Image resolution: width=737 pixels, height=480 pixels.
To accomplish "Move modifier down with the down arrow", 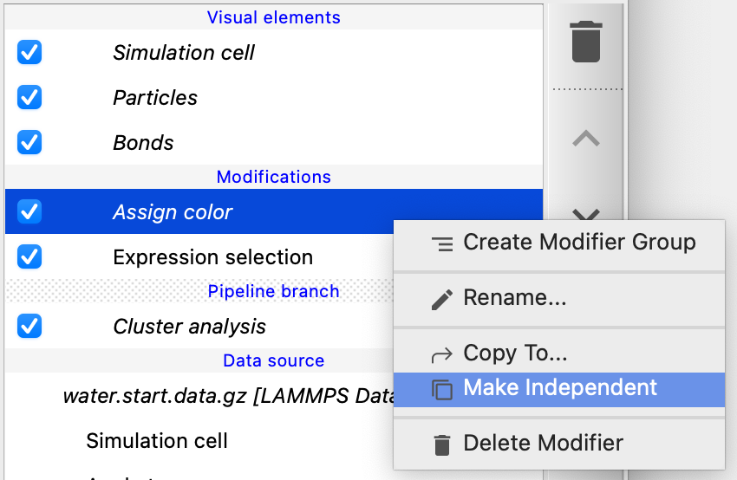I will click(586, 213).
